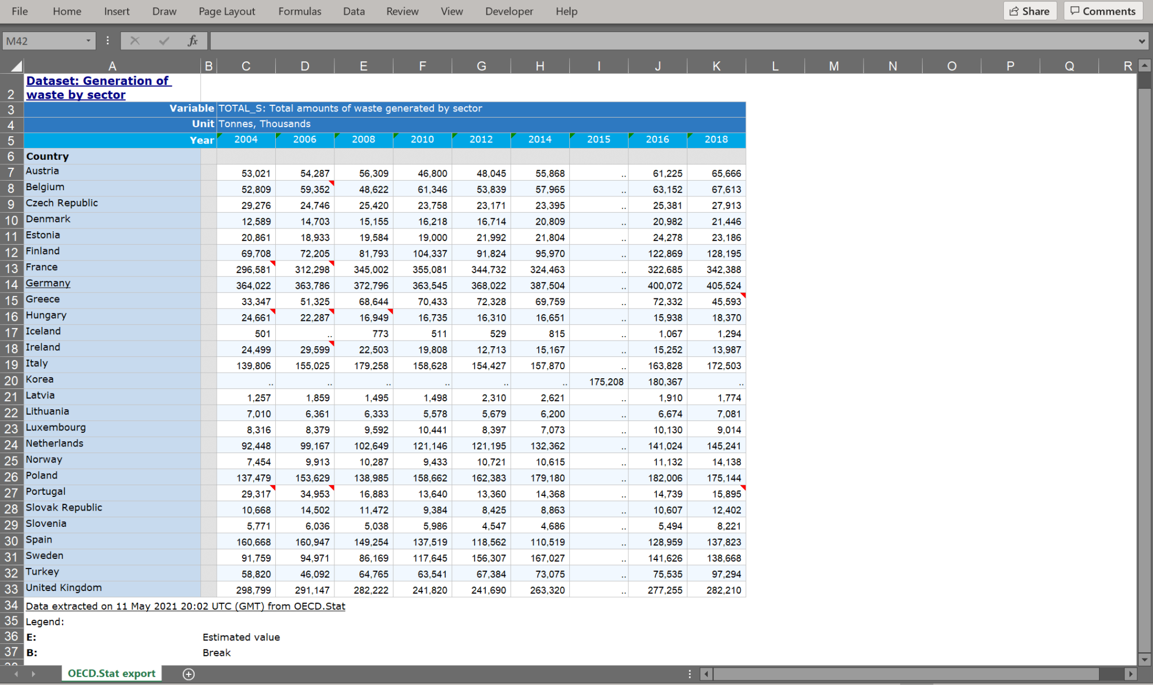This screenshot has height=685, width=1153.
Task: Add a new sheet with plus icon
Action: click(189, 674)
